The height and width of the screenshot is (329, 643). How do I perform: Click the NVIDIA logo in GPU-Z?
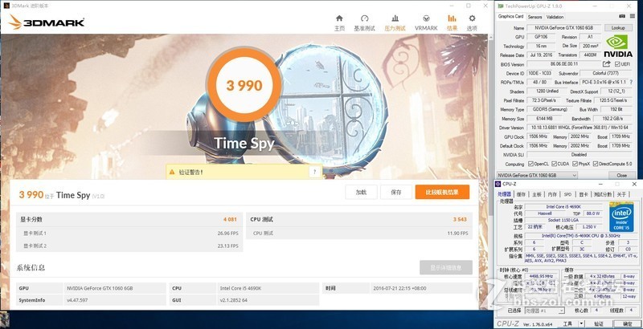click(619, 46)
